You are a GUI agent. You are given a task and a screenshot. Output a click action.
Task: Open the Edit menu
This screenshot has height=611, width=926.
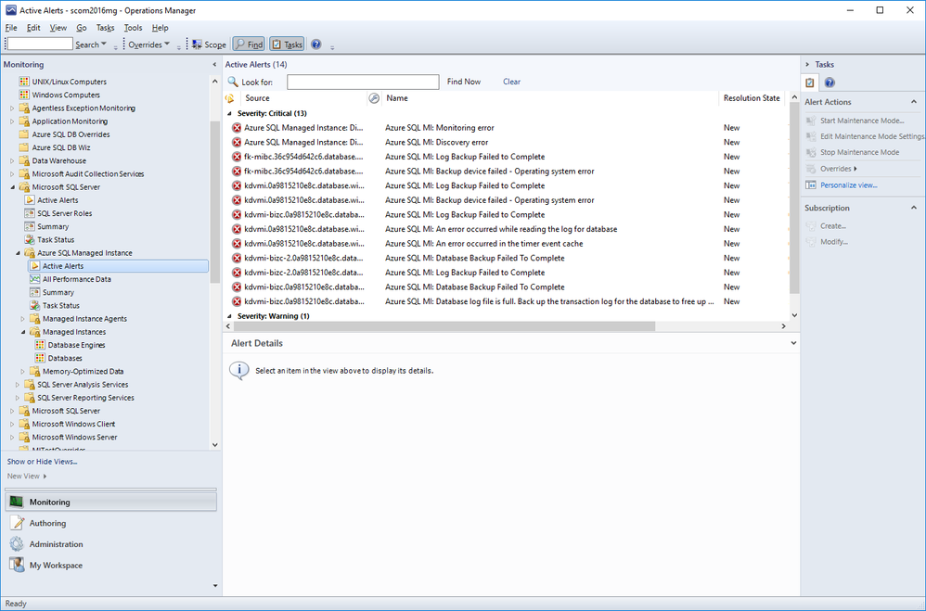(33, 28)
